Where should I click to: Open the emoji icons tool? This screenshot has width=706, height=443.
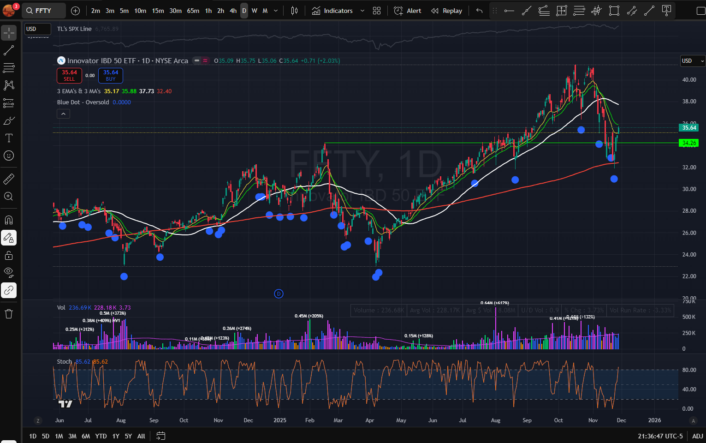pos(9,156)
